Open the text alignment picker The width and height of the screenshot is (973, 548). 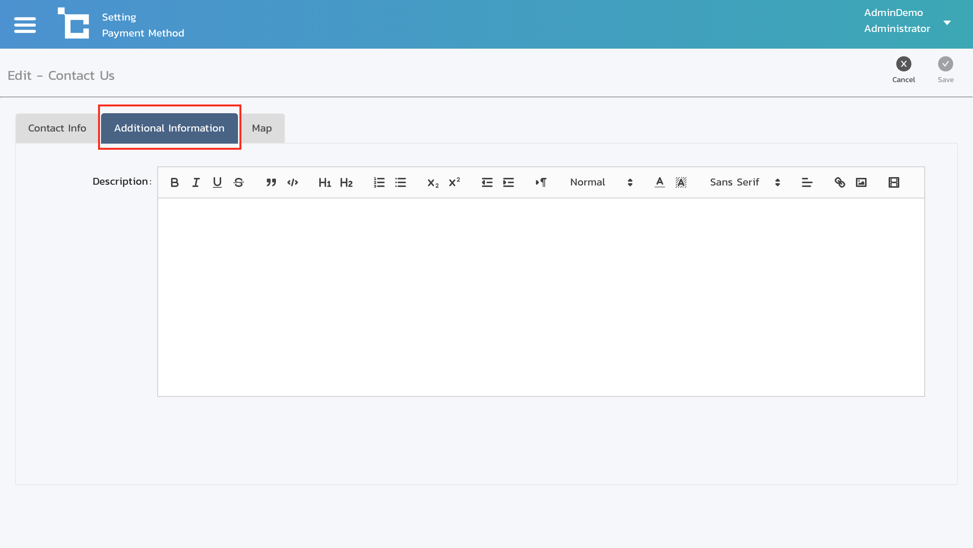coord(807,183)
